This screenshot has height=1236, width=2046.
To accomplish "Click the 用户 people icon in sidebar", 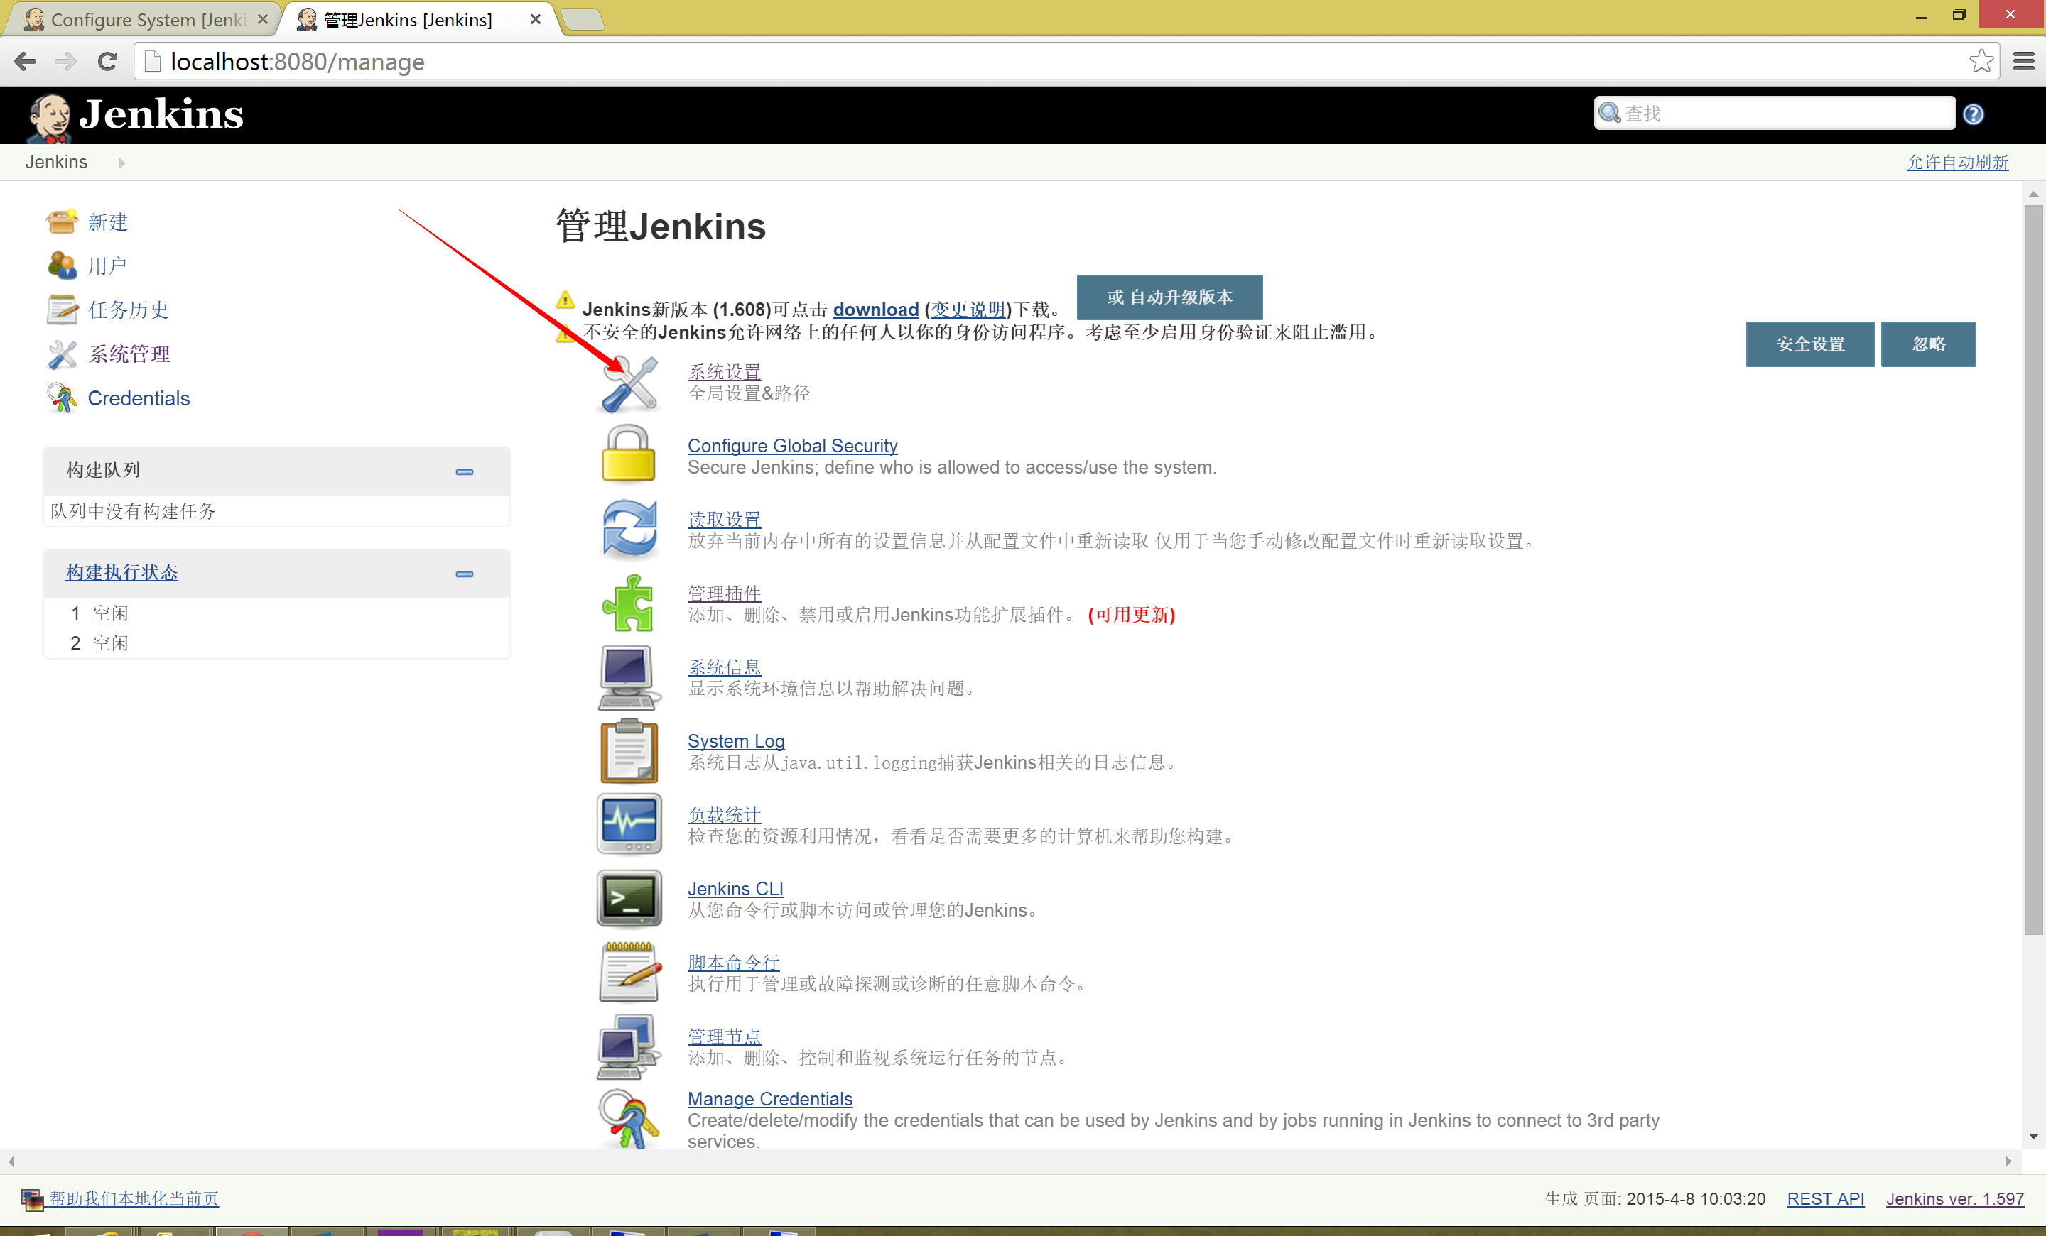I will point(61,266).
